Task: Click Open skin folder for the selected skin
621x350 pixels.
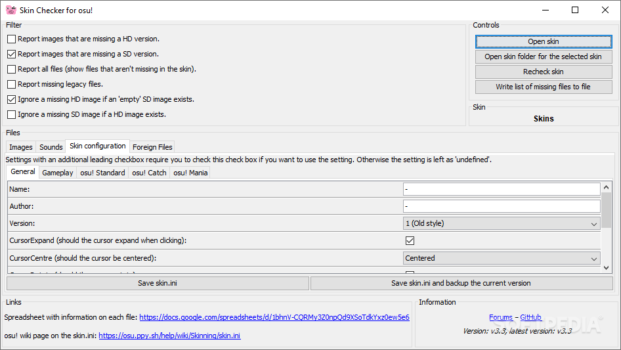Action: (544, 56)
